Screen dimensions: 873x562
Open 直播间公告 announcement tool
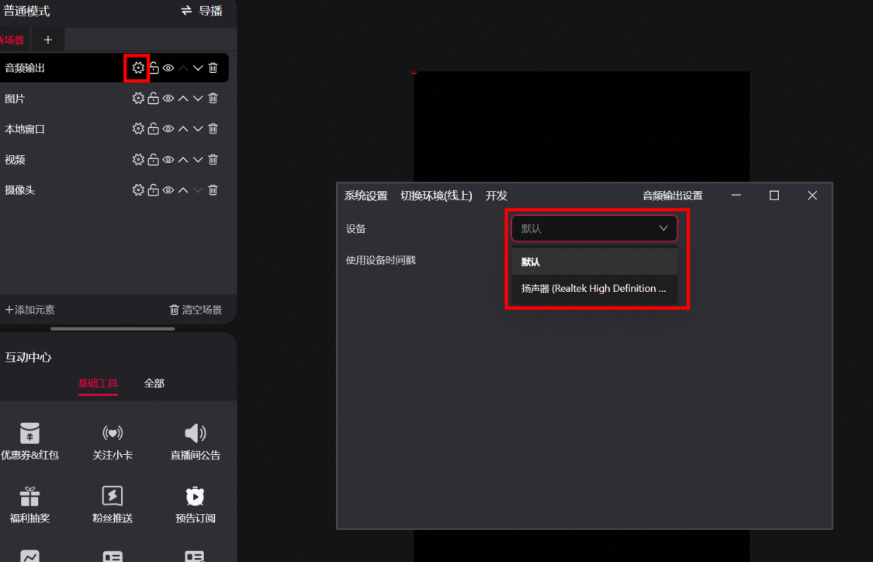click(195, 441)
